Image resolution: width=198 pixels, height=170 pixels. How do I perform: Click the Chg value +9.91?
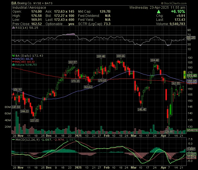click(181, 16)
